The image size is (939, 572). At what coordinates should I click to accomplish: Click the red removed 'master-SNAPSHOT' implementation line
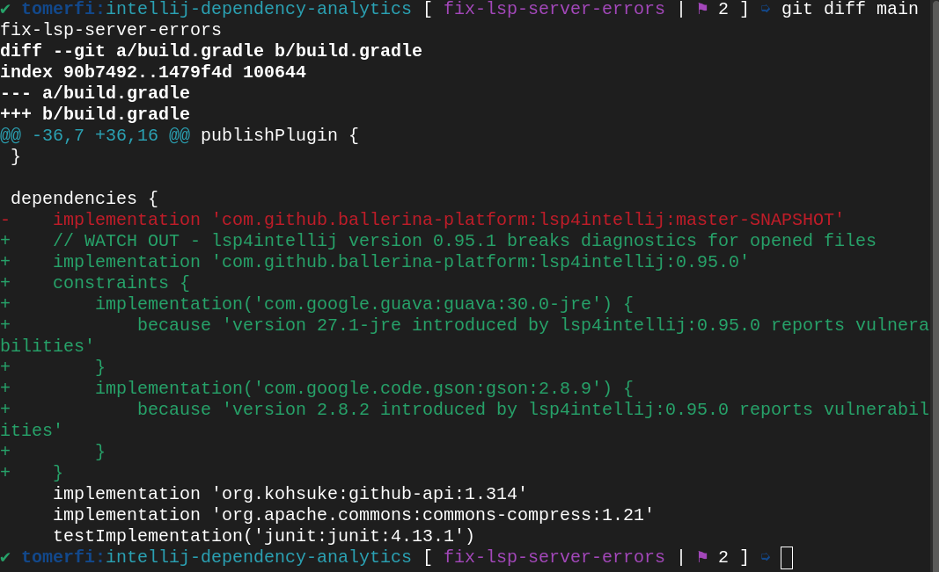pos(422,220)
